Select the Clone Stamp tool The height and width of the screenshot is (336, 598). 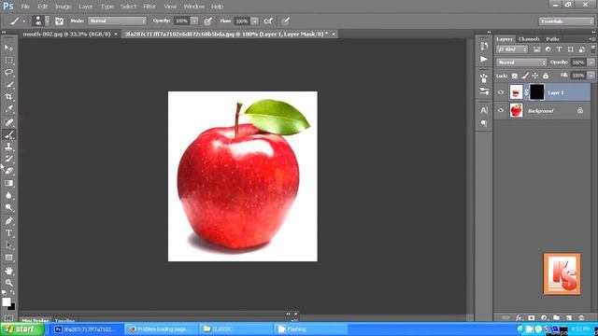[8, 147]
